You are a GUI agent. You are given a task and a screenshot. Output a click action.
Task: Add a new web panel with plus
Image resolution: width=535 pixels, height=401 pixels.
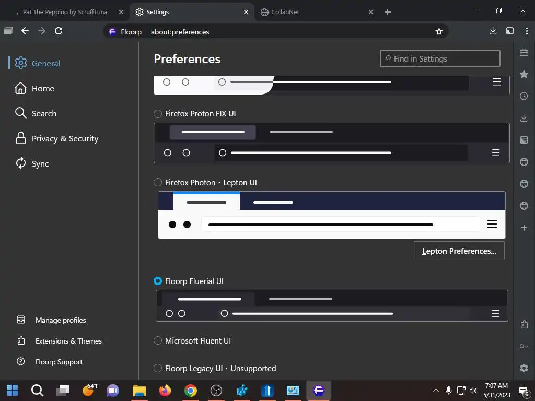pyautogui.click(x=524, y=228)
